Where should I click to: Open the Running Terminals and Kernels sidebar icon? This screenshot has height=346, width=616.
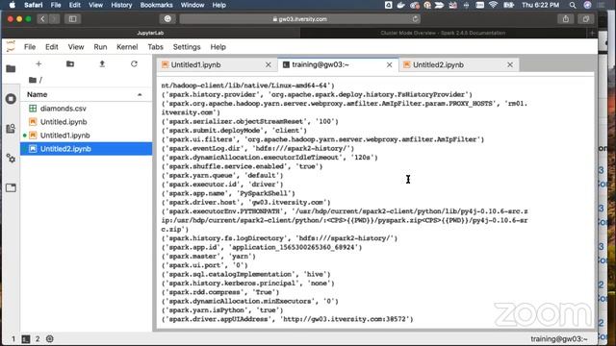click(11, 98)
